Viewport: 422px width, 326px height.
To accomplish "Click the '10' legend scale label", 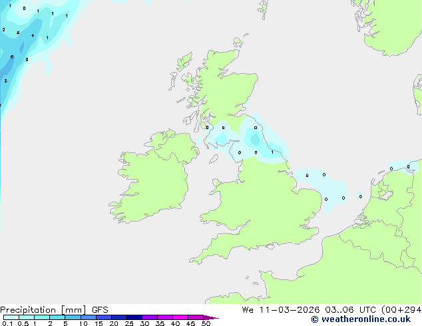I will pyautogui.click(x=83, y=323).
